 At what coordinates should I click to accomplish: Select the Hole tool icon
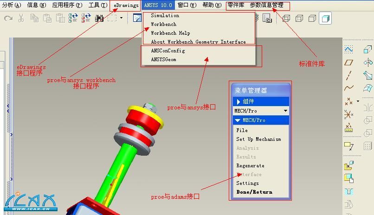[x=349, y=191]
